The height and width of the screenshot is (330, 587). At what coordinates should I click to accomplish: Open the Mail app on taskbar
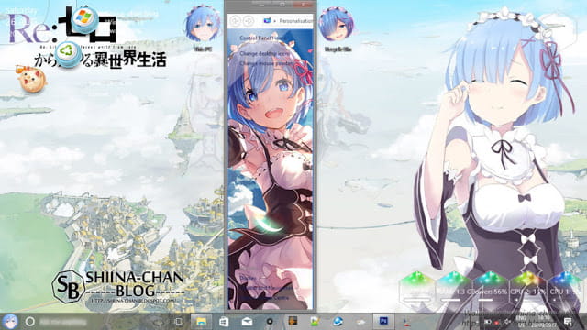247,322
